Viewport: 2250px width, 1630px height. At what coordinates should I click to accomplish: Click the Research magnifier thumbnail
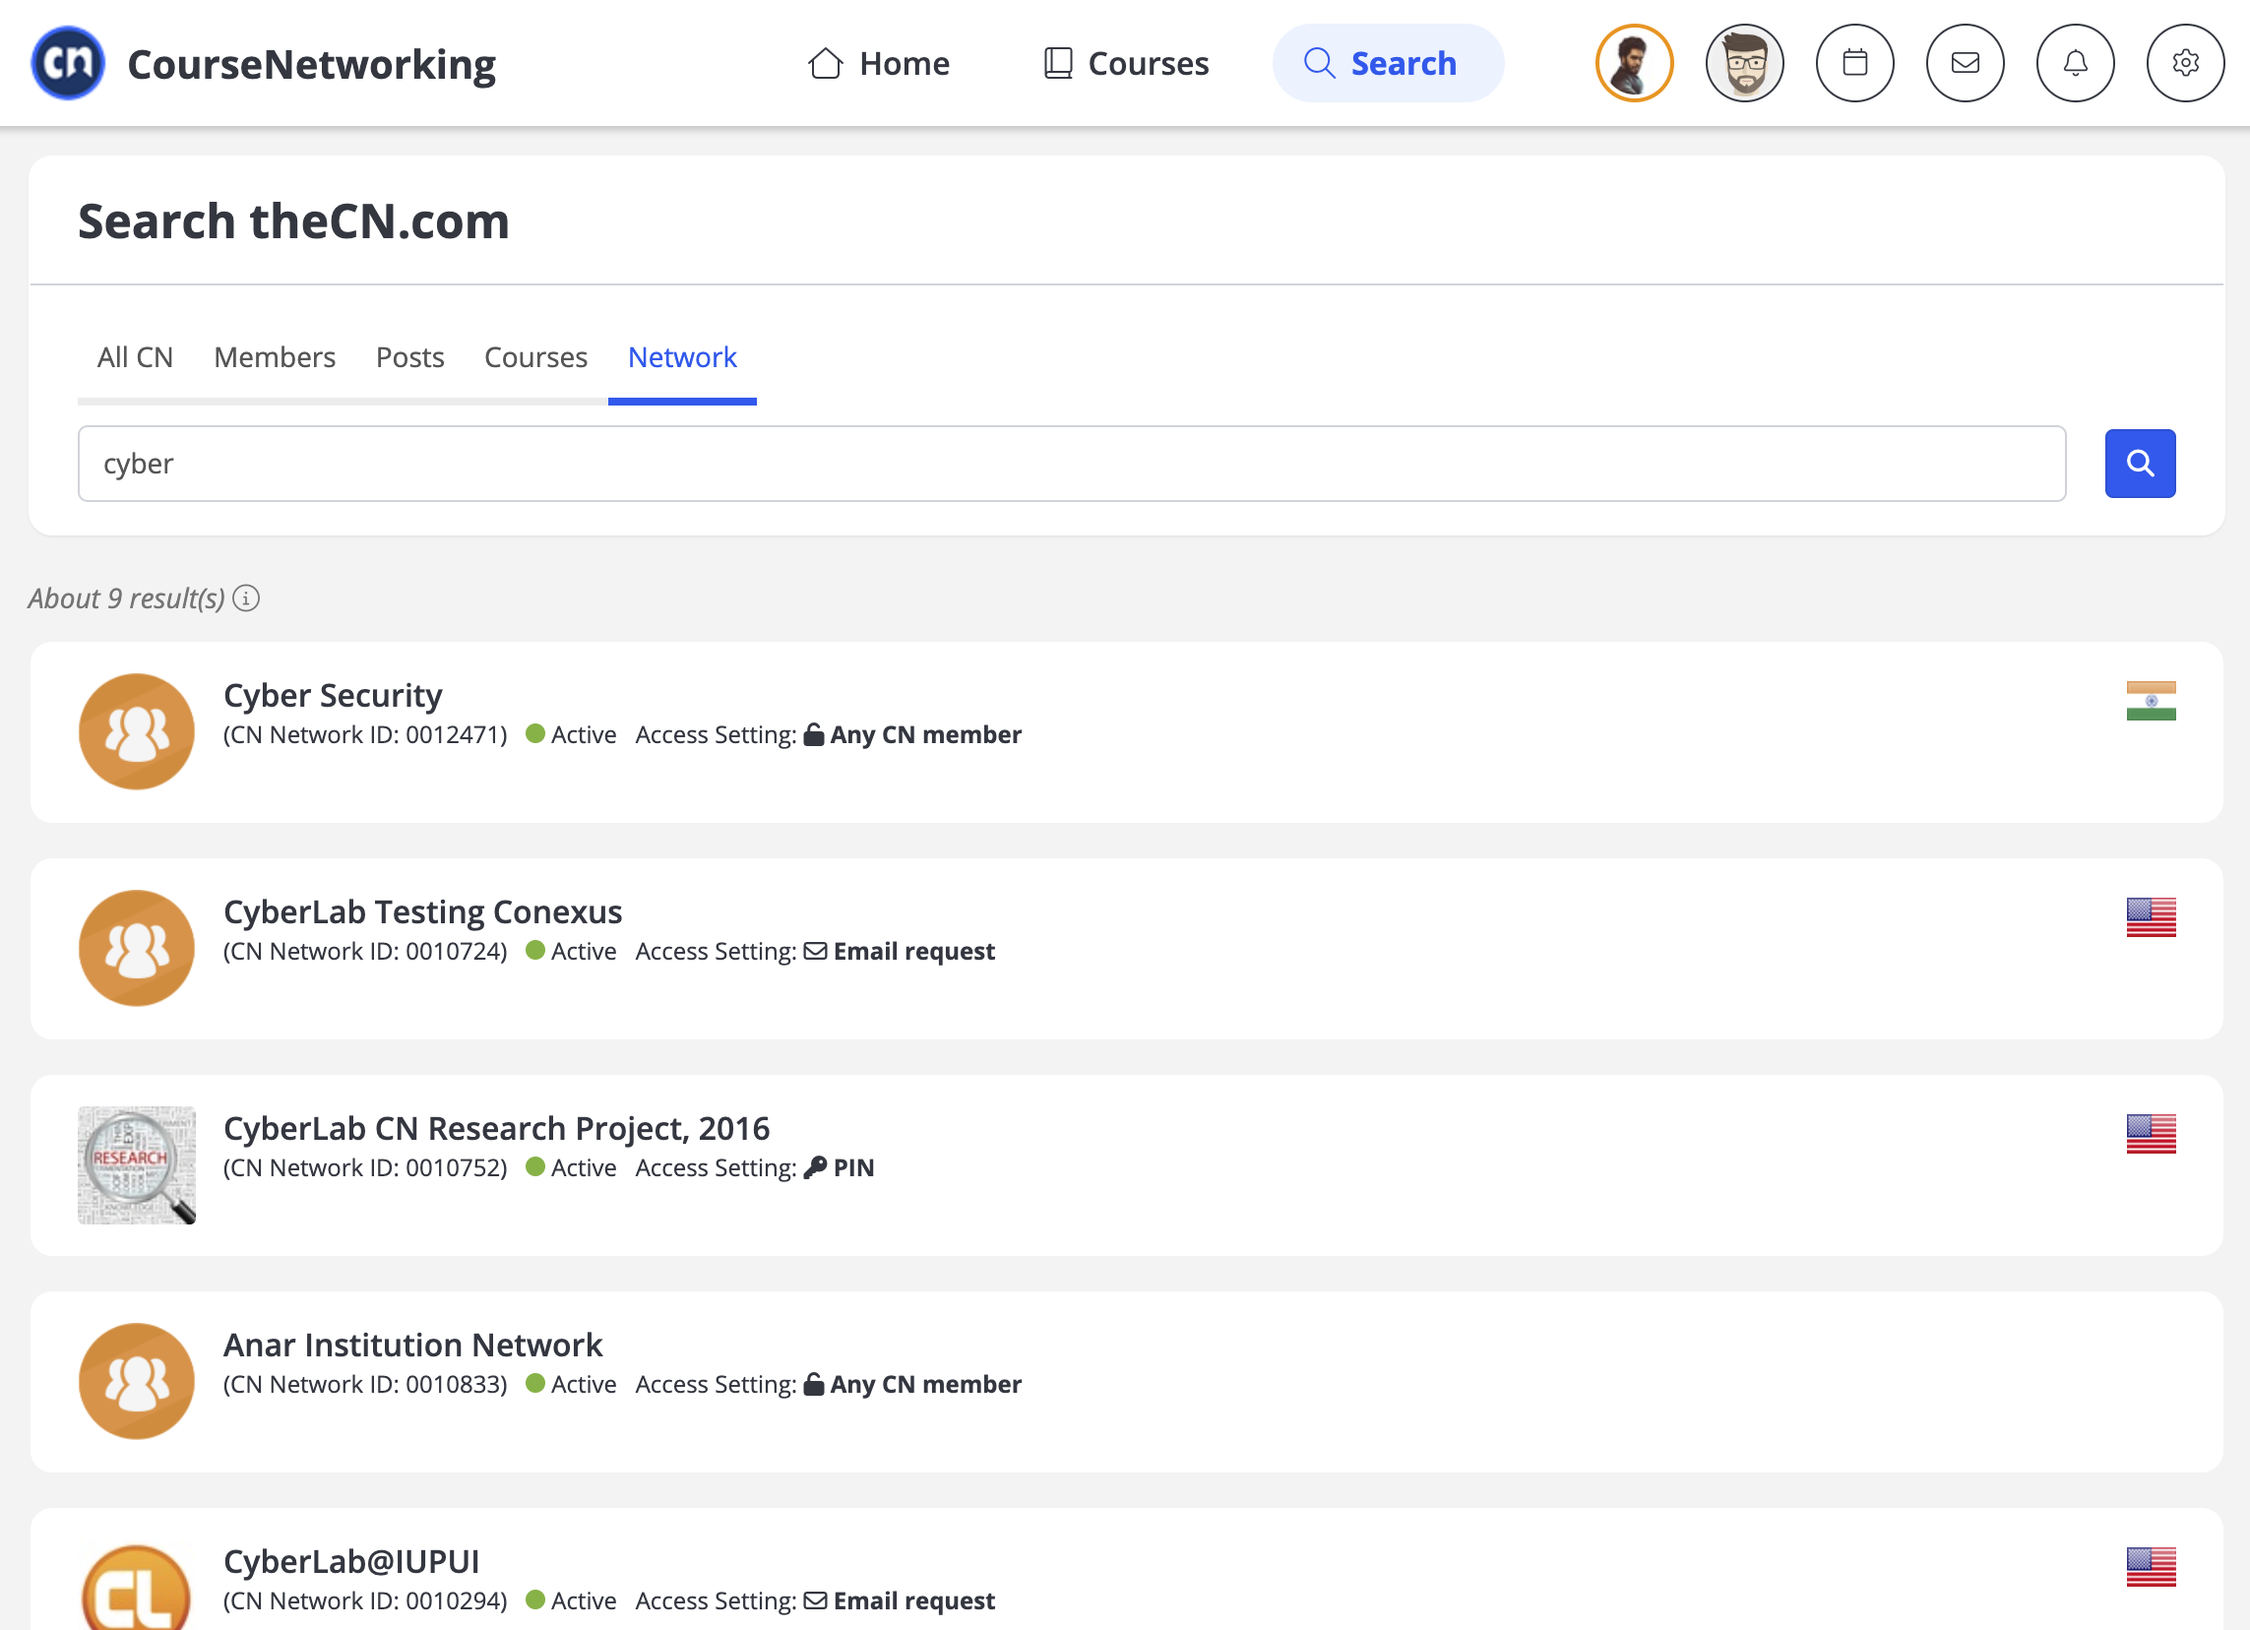137,1164
